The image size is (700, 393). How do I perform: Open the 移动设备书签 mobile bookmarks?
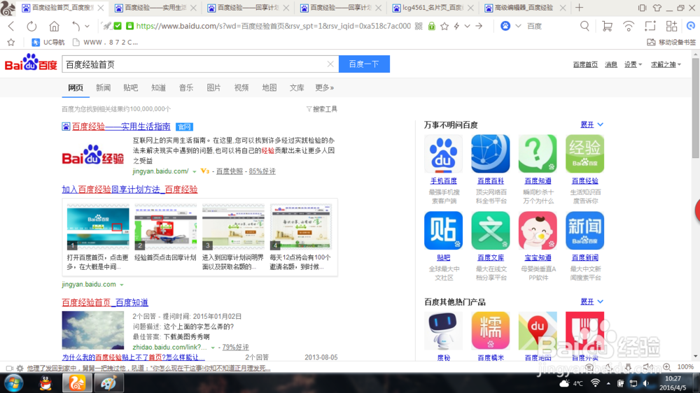click(x=671, y=43)
